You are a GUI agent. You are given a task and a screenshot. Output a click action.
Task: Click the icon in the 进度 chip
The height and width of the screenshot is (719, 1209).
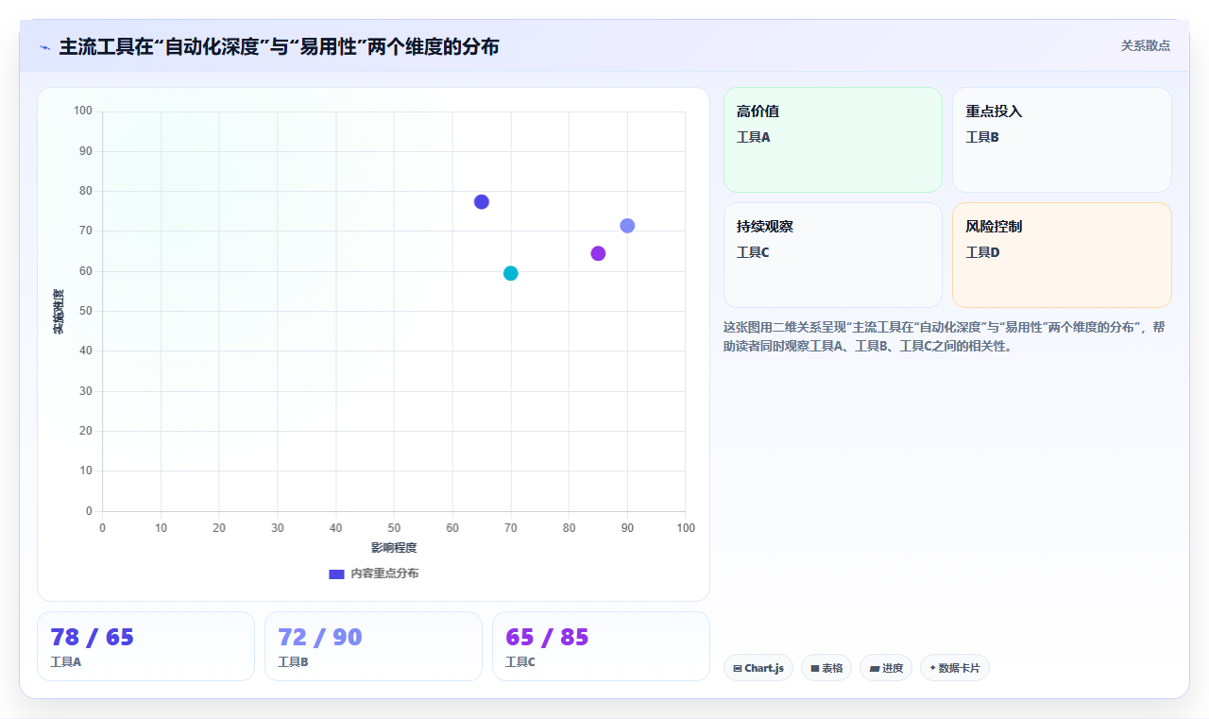(875, 669)
